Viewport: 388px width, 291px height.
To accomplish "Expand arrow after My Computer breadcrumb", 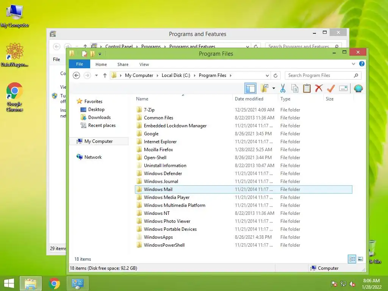I will [x=157, y=75].
